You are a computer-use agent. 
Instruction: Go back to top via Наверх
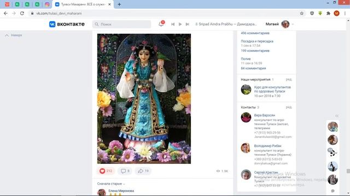(x=14, y=35)
